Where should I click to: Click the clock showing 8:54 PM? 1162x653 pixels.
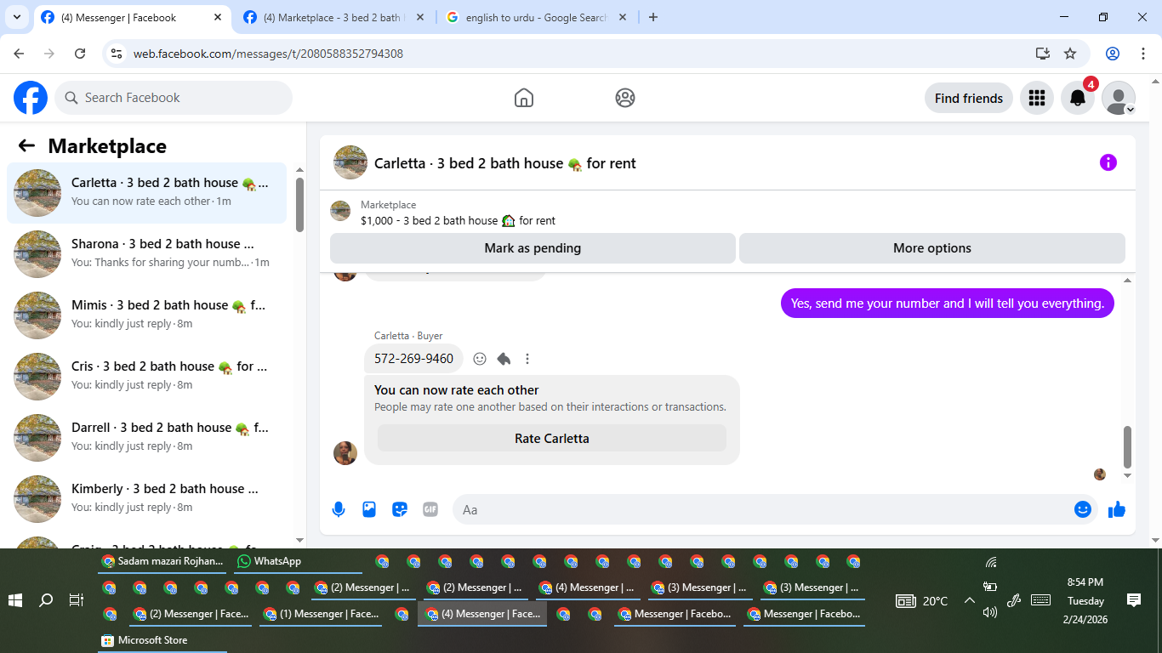point(1085,582)
